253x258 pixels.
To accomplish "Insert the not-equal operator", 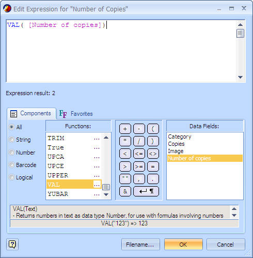I will (x=153, y=154).
